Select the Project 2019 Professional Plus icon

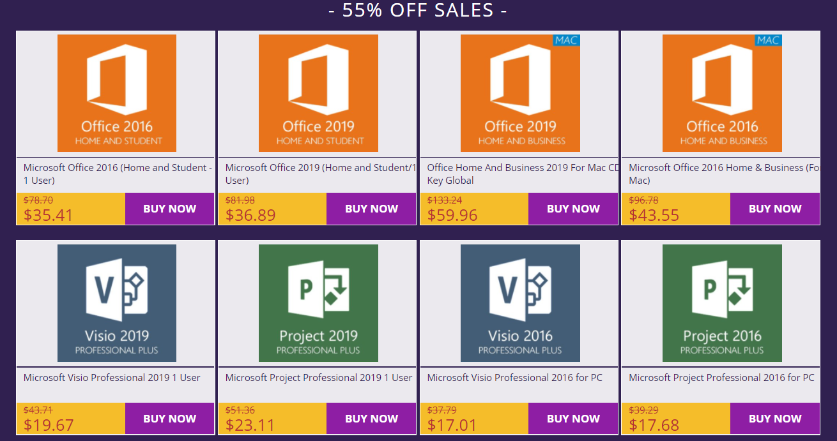coord(318,303)
